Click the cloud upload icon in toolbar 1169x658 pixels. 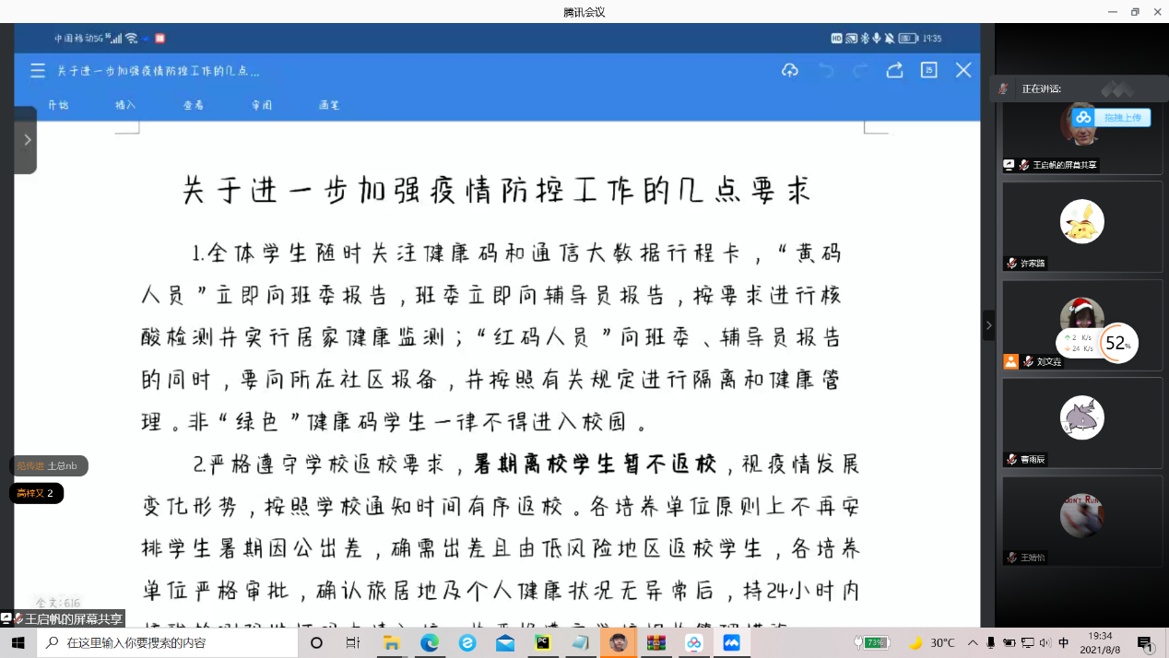tap(790, 71)
